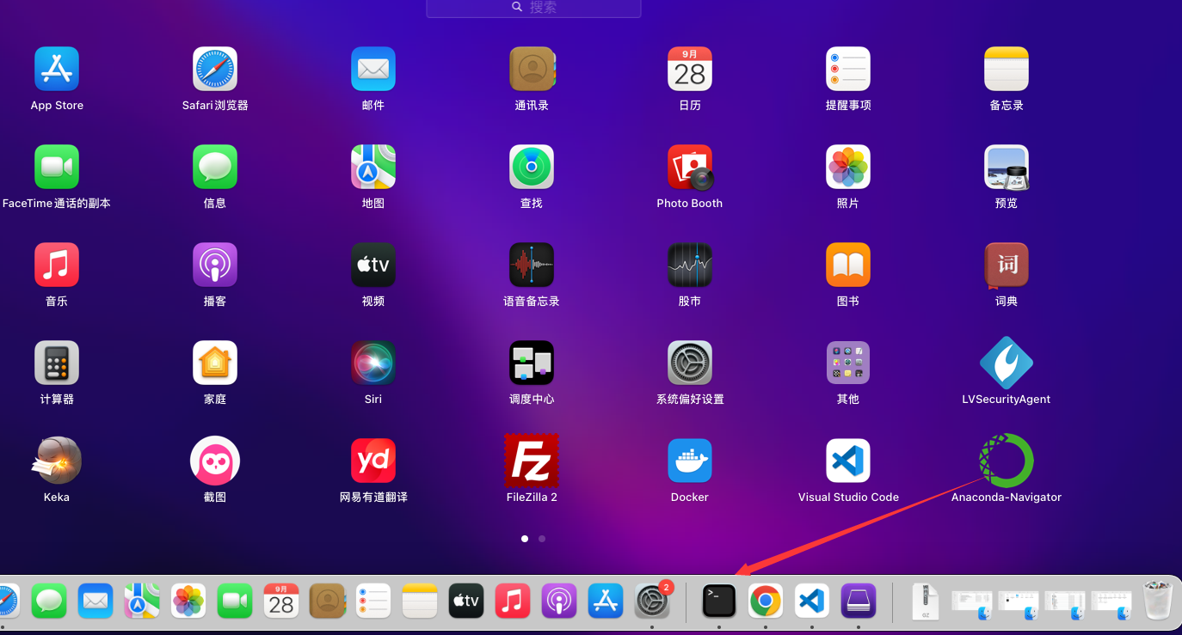Open Contacts from the Dock
Screen dimensions: 1182x635
(x=327, y=601)
